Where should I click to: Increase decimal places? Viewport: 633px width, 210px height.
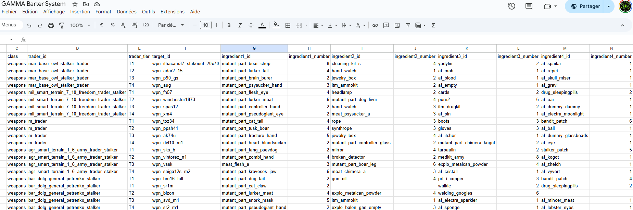135,25
